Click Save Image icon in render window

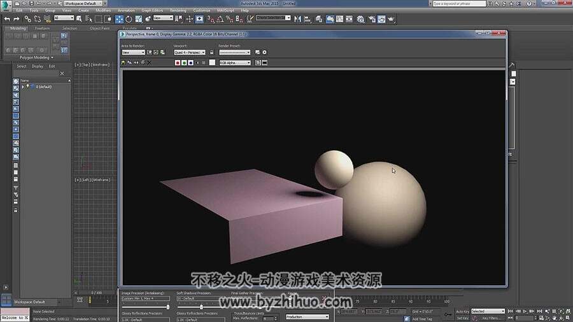tap(123, 63)
